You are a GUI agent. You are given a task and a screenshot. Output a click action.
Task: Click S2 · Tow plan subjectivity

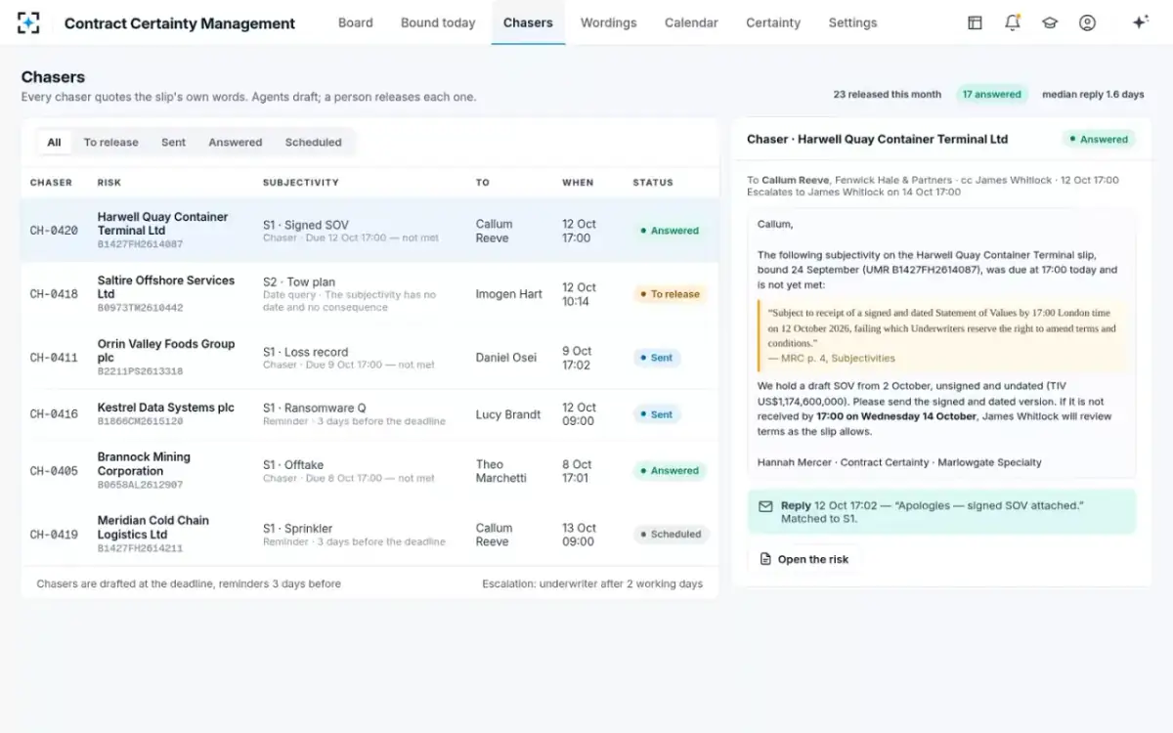tap(299, 282)
